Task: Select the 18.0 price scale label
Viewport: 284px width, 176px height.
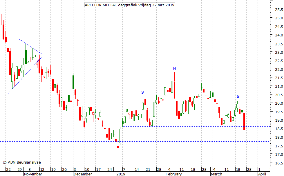Action: (x=279, y=137)
